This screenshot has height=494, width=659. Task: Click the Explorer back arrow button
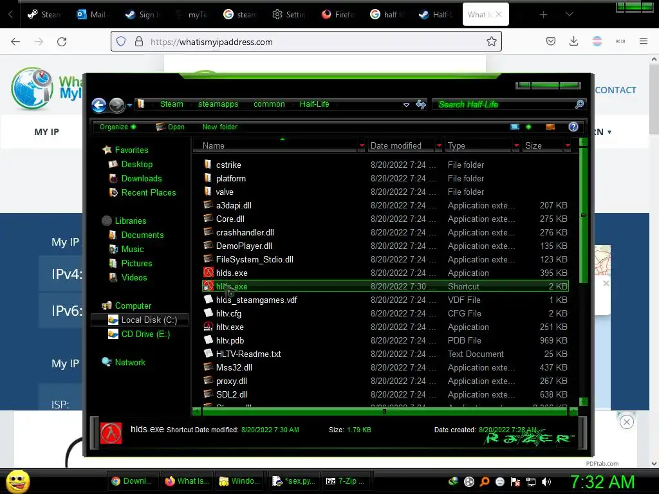point(98,105)
